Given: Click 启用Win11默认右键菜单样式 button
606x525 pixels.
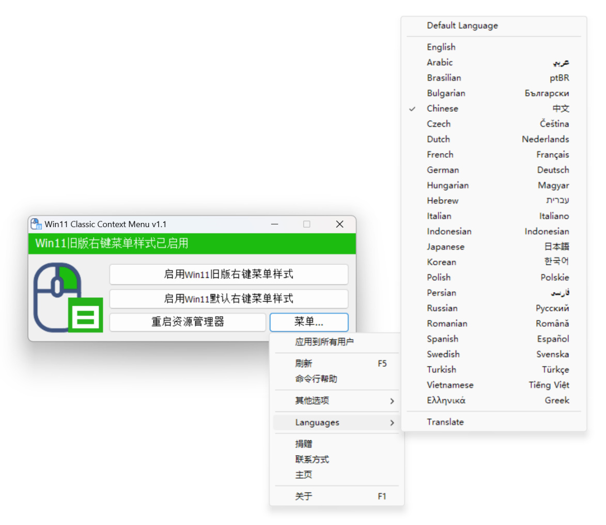Looking at the screenshot, I should pos(228,298).
